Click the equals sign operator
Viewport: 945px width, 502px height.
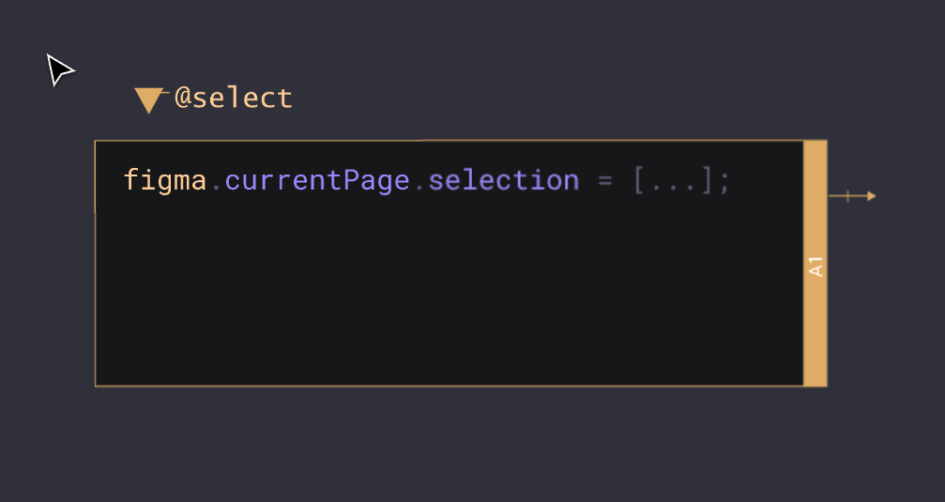[x=605, y=180]
